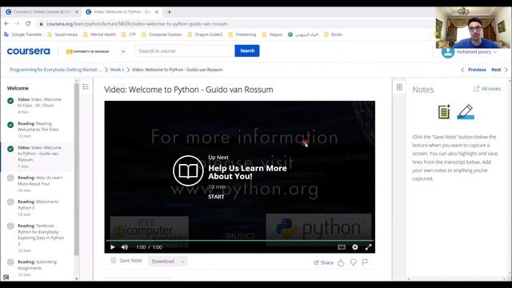
Task: Open the Books bookmark folder
Action: coord(334,34)
